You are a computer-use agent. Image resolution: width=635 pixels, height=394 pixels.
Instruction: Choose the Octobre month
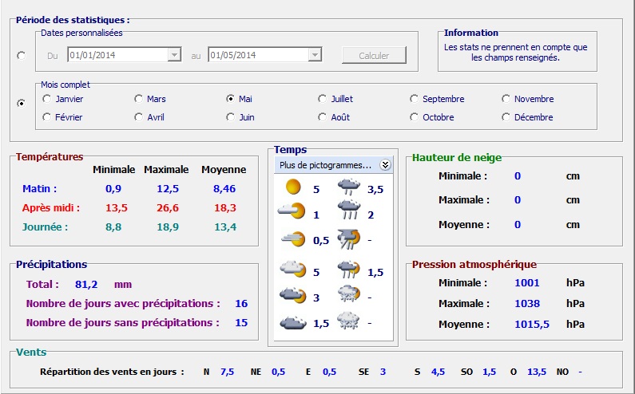point(431,117)
